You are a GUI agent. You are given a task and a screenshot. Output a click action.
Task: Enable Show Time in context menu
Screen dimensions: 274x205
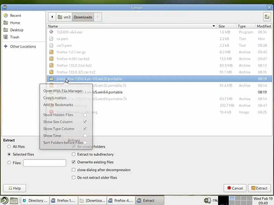(85, 136)
